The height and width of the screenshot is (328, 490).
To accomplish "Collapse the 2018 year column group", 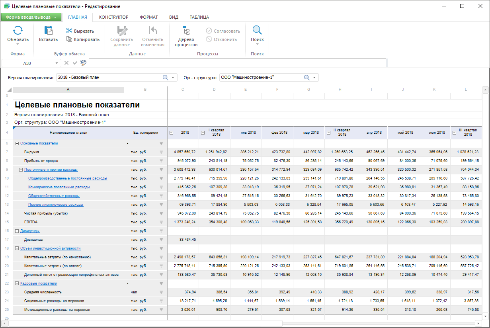I will [x=171, y=133].
